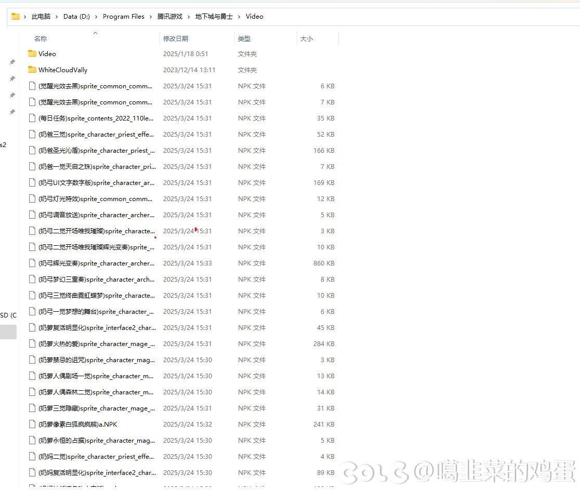The image size is (580, 490).
Task: Click the date "2025/1/18 0:51"
Action: pyautogui.click(x=186, y=54)
